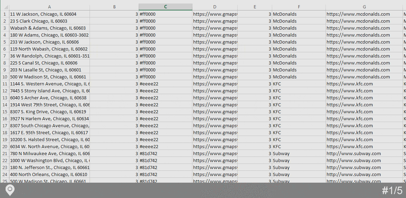Click kfc.com URL in row 12
Image resolution: width=406 pixels, height=198 pixels.
(x=364, y=91)
